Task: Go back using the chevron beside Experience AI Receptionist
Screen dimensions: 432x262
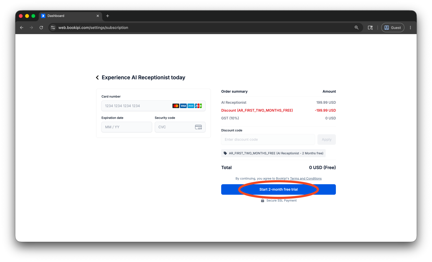Action: click(97, 78)
